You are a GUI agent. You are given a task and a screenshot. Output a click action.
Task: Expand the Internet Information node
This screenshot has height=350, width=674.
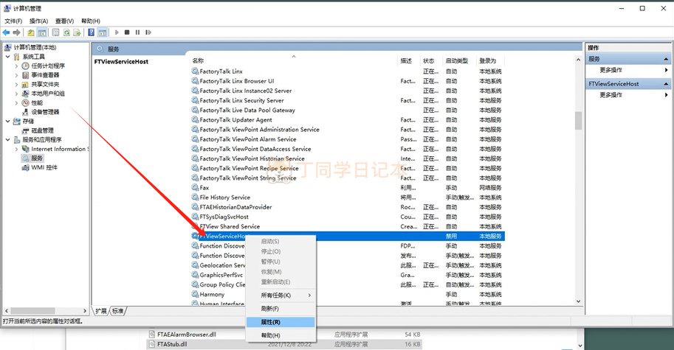point(16,150)
